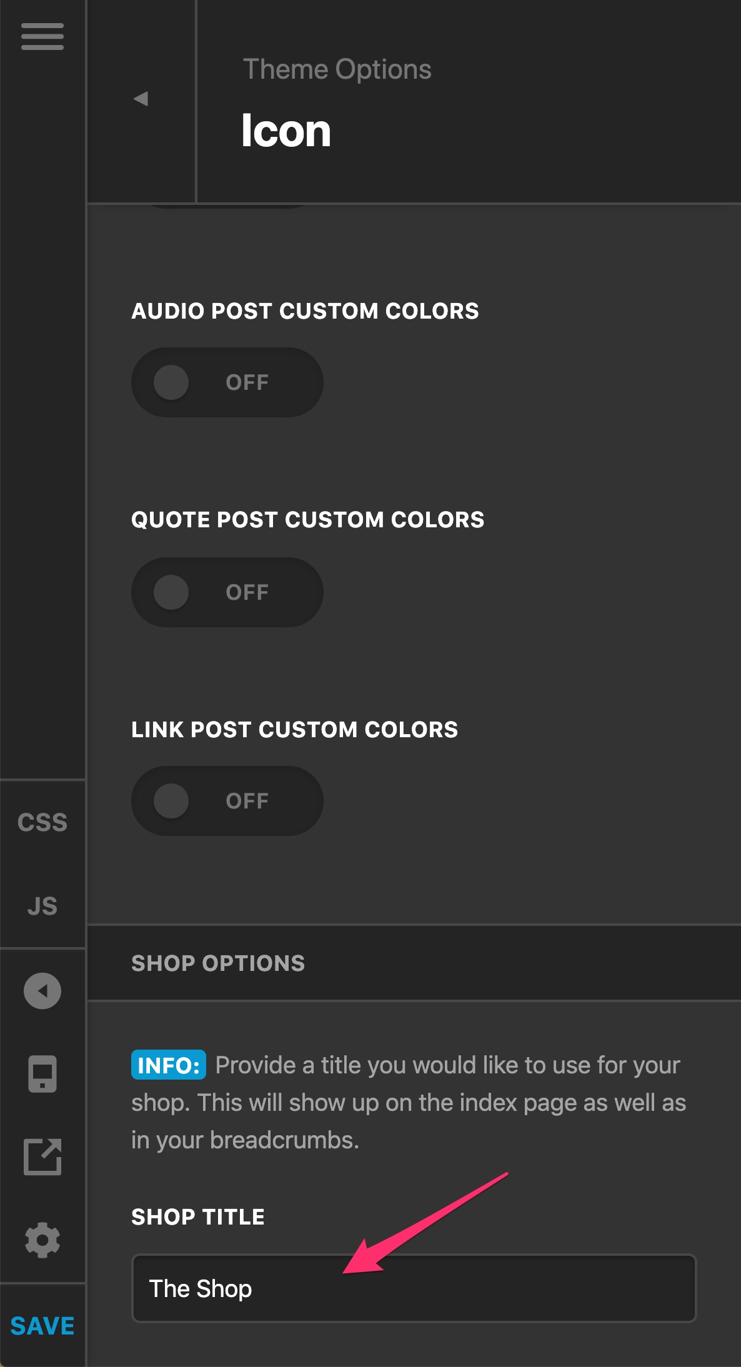741x1367 pixels.
Task: Open the JS editor
Action: pos(42,906)
